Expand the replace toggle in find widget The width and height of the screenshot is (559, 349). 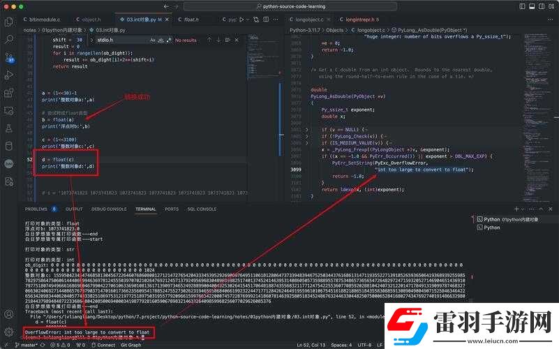[91, 40]
